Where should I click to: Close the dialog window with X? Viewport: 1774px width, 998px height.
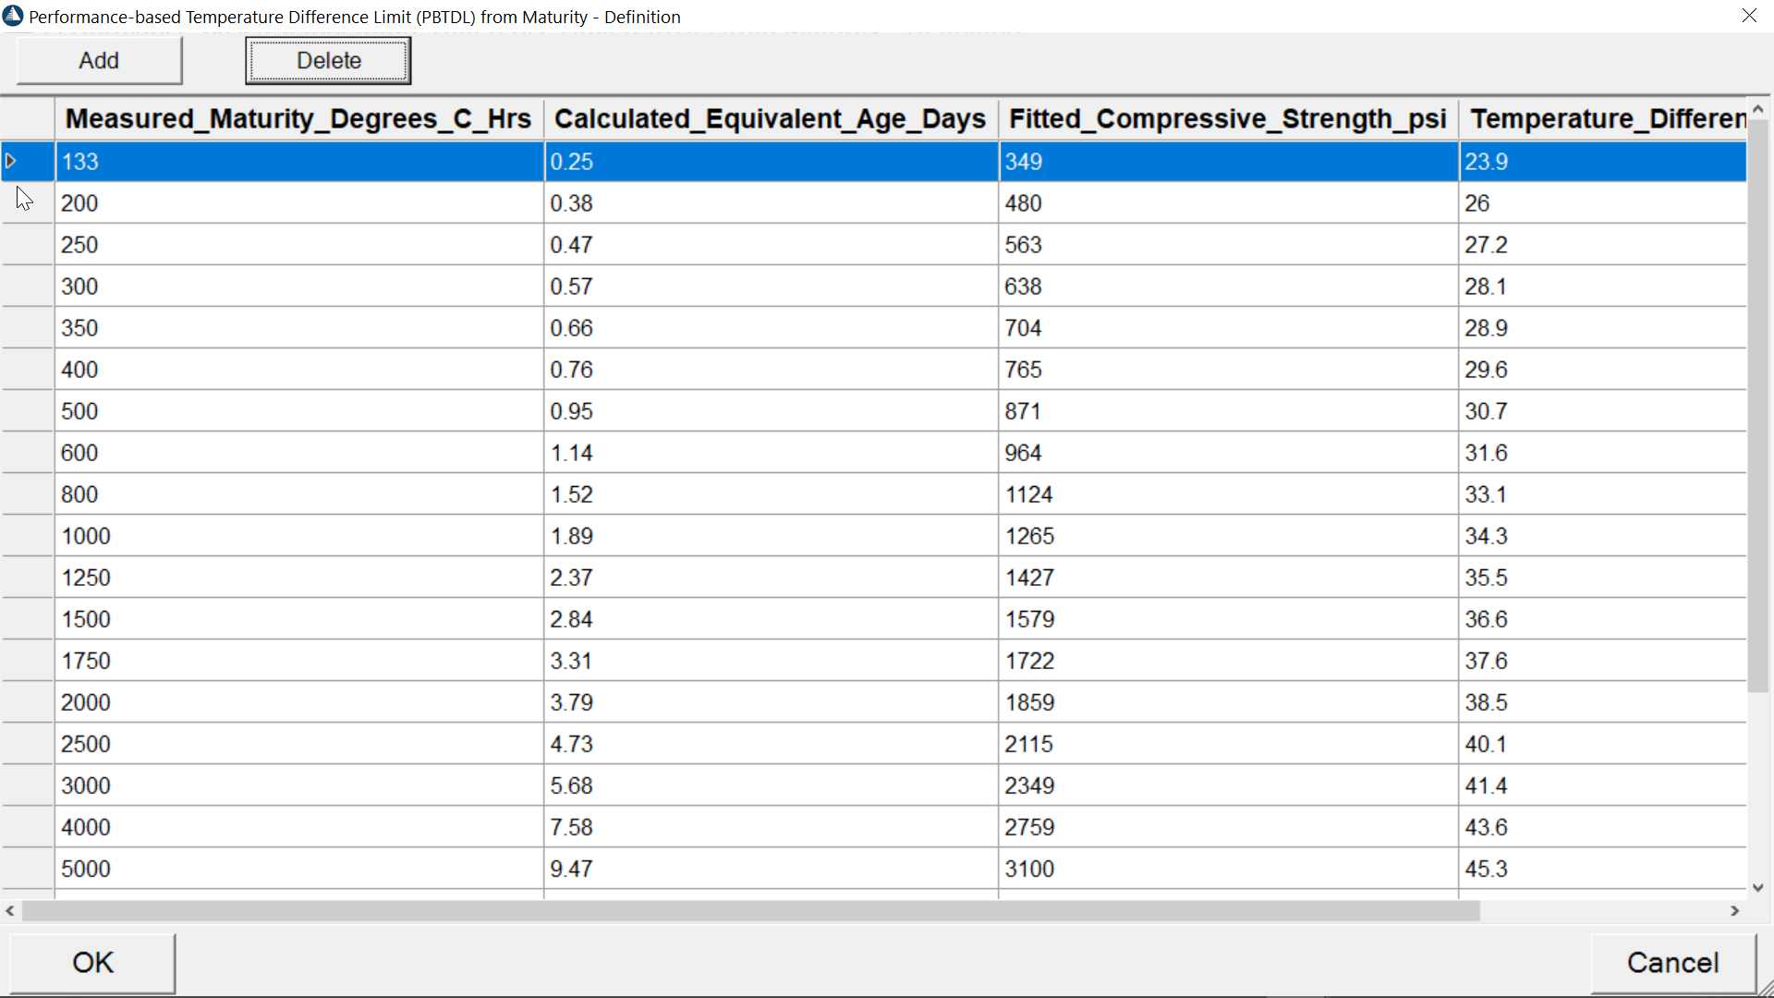coord(1749,17)
